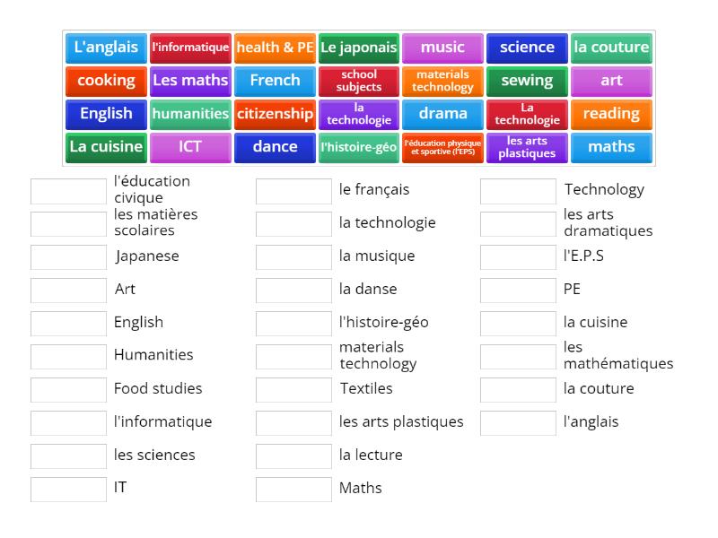Select the "cooking" tile
The image size is (718, 538).
105,81
